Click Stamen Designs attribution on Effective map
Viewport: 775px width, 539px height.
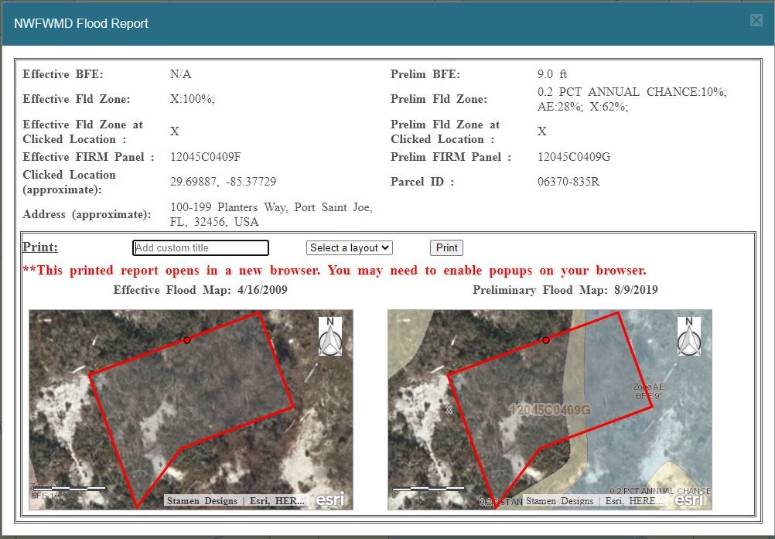(x=202, y=501)
